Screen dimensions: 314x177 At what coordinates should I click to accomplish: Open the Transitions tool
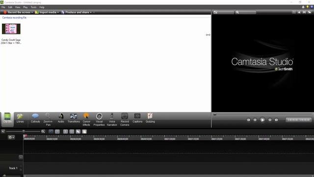pyautogui.click(x=74, y=118)
